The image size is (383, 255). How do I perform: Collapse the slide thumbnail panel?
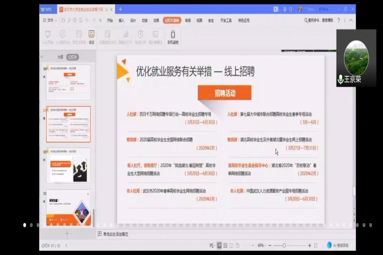pyautogui.click(x=42, y=57)
